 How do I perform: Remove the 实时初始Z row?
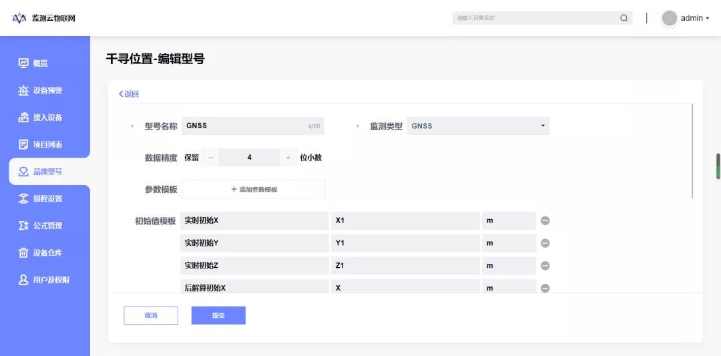545,266
